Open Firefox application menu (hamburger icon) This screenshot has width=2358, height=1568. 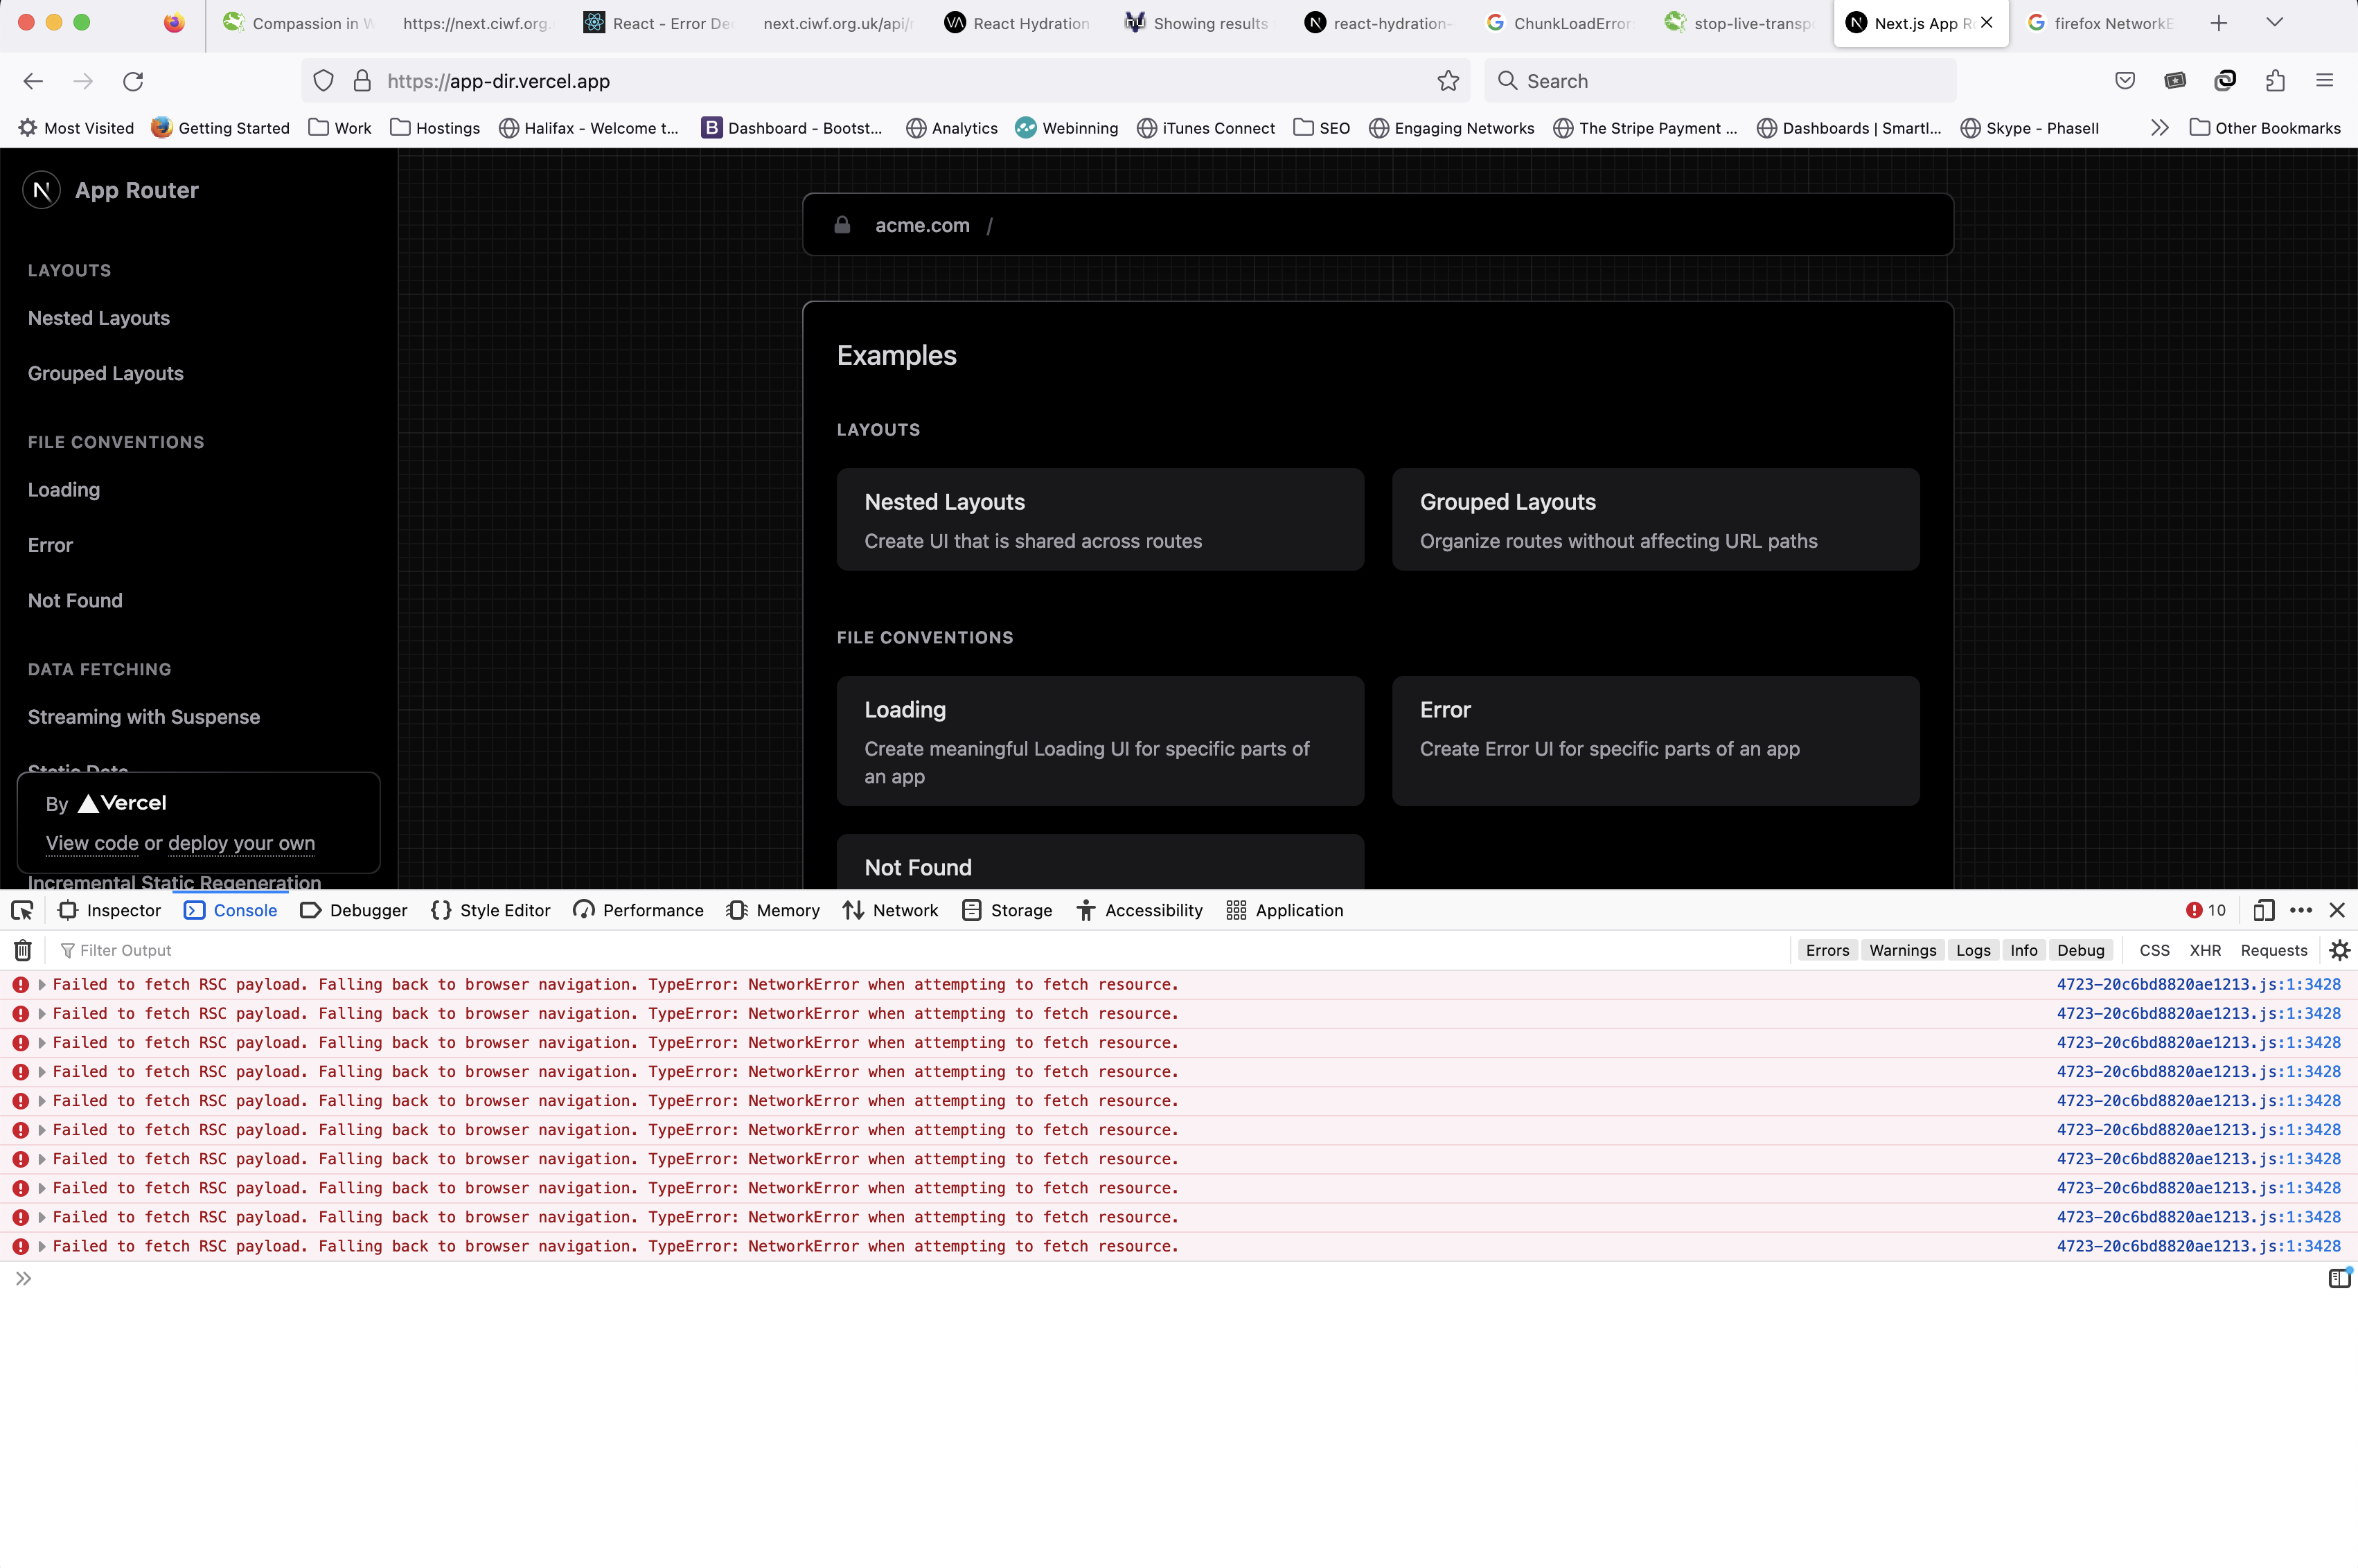[2325, 81]
